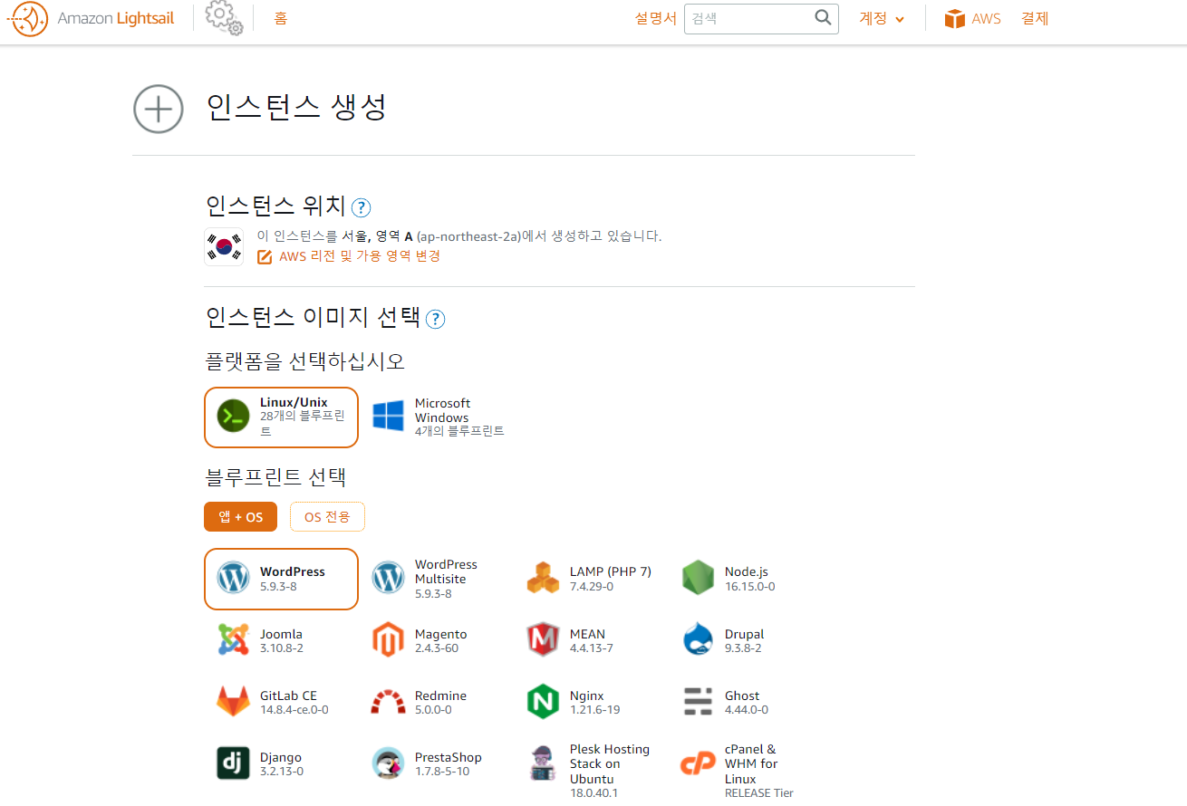Click the WordPress version text 5.9.3-8 in selected card
Viewport: 1187px width, 806px height.
(278, 587)
